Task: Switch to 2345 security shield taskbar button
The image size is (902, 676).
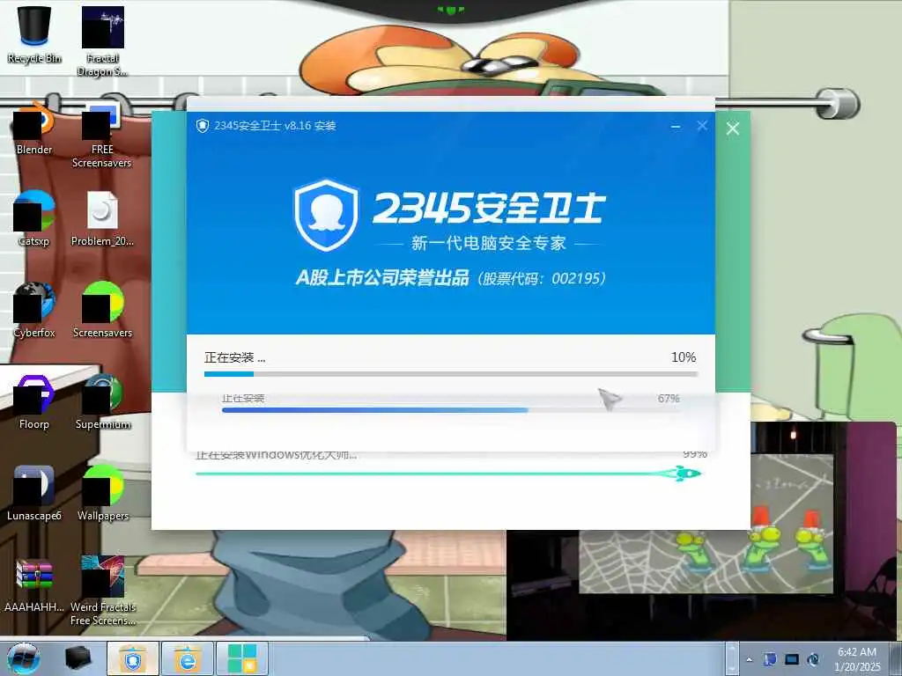Action: [133, 658]
